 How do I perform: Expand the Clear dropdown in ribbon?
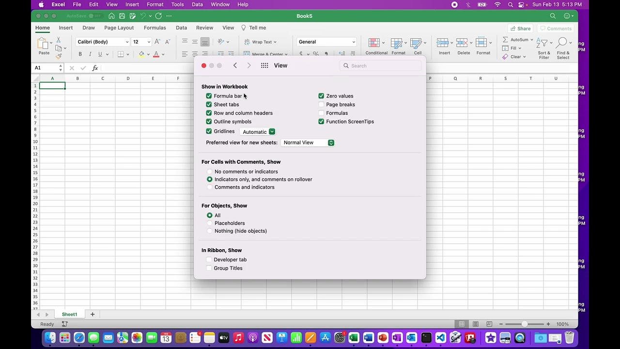tap(524, 57)
